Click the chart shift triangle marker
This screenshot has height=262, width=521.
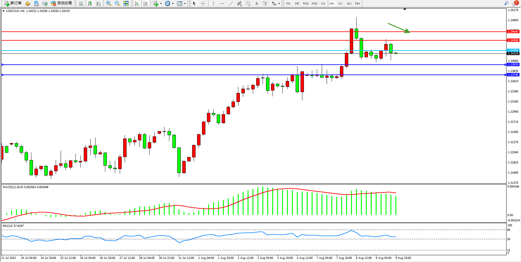click(405, 10)
